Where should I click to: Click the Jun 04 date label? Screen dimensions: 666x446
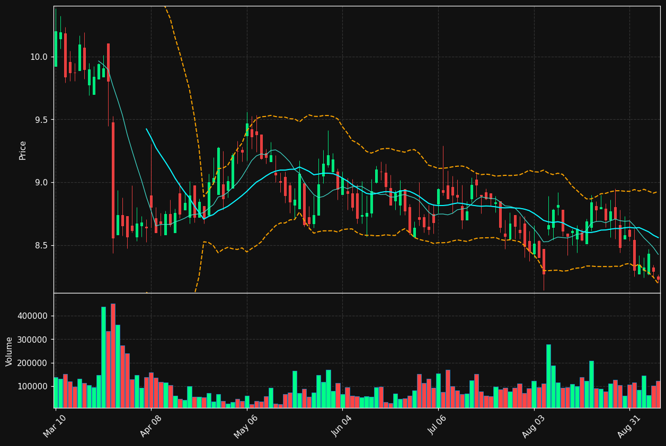click(x=342, y=426)
